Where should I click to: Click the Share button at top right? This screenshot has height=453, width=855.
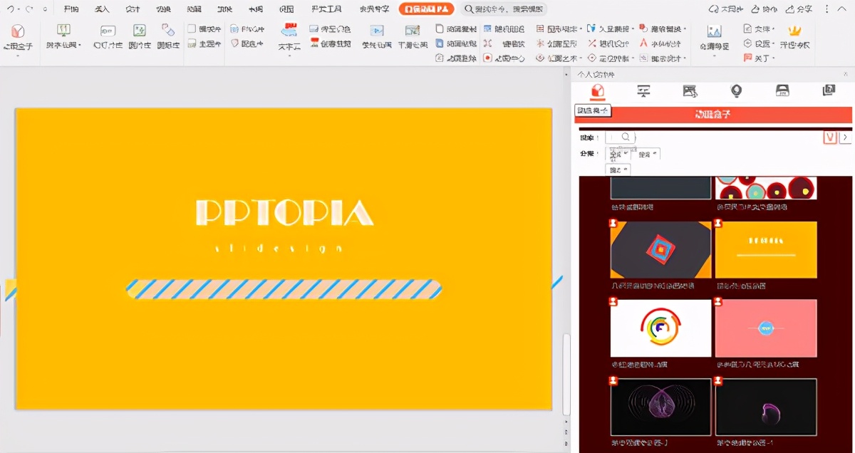[x=799, y=9]
